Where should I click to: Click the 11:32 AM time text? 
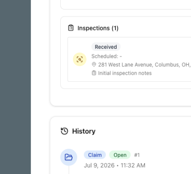click(133, 165)
